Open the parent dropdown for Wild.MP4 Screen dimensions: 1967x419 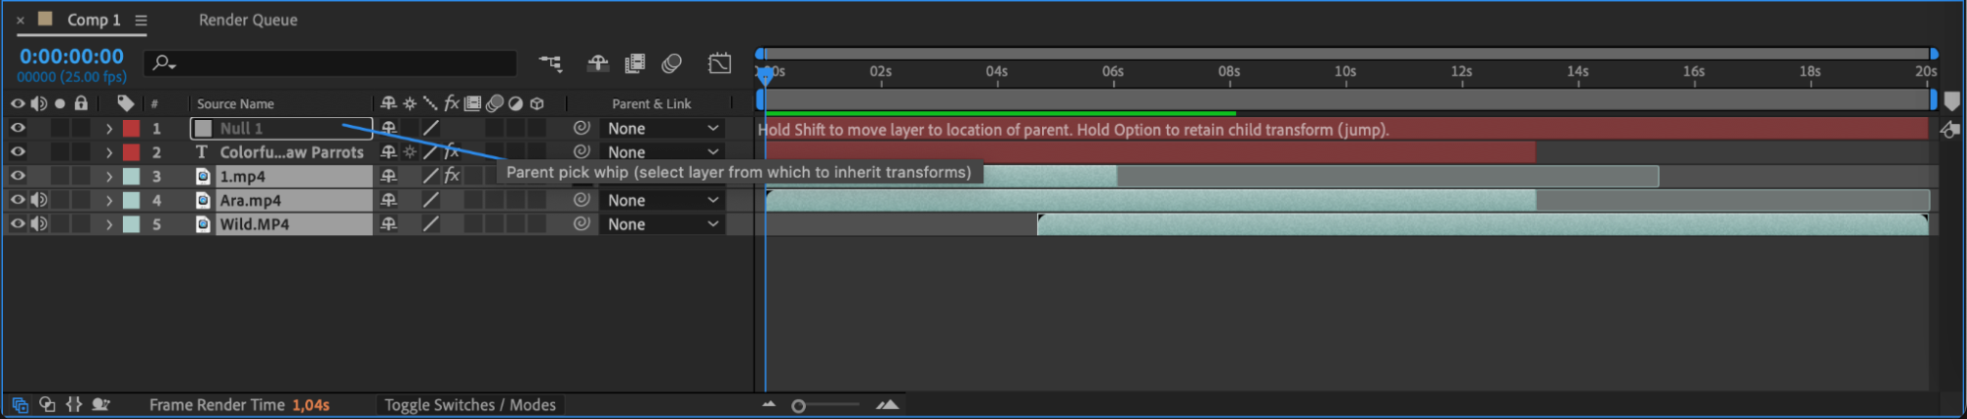pos(662,224)
